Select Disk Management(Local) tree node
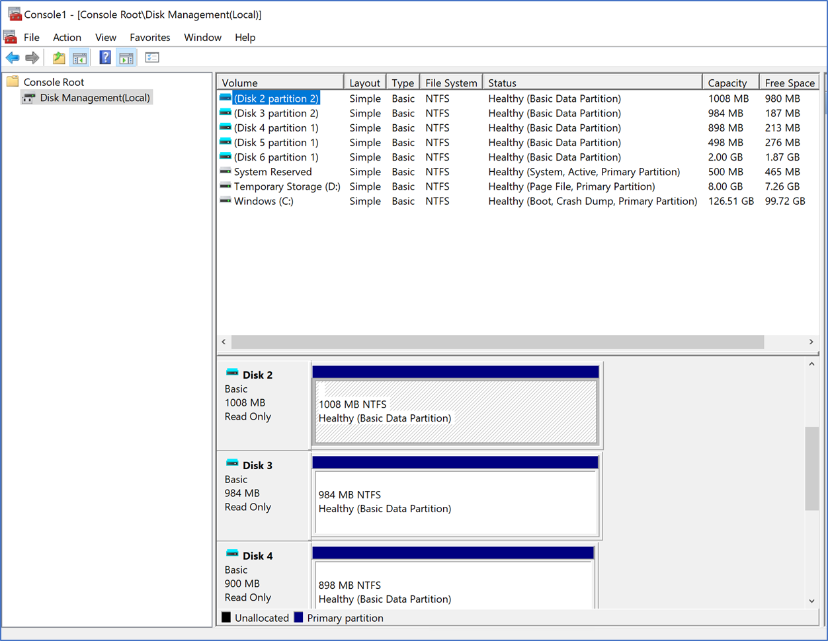The width and height of the screenshot is (828, 641). (x=95, y=98)
